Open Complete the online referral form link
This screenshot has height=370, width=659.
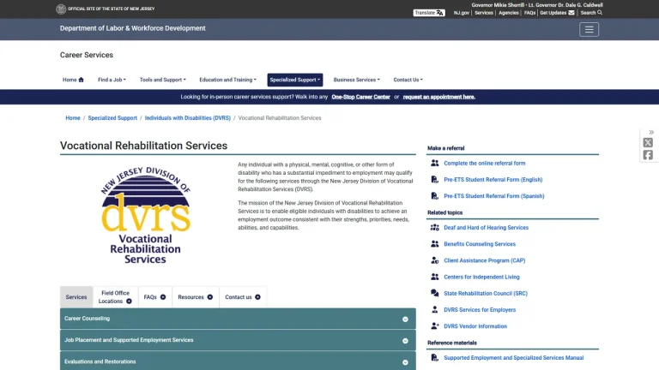(x=484, y=164)
